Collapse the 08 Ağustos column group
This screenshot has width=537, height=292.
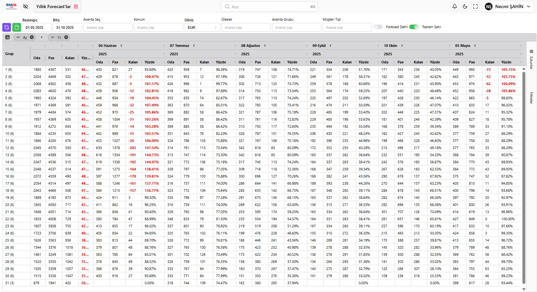pos(265,46)
